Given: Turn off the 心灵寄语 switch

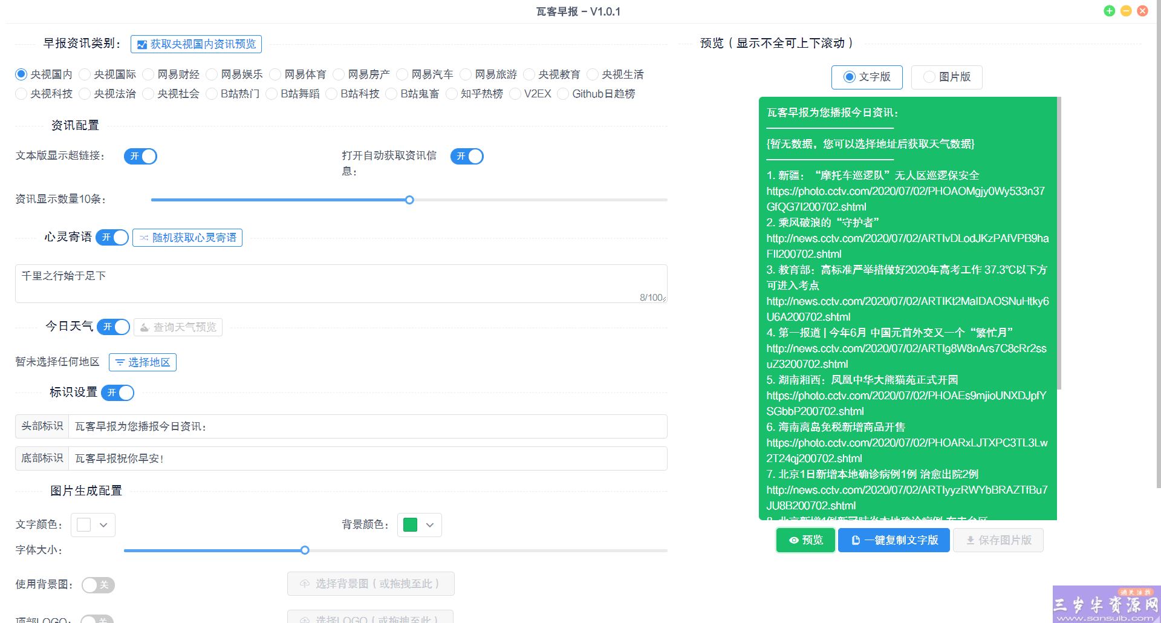Looking at the screenshot, I should point(112,237).
